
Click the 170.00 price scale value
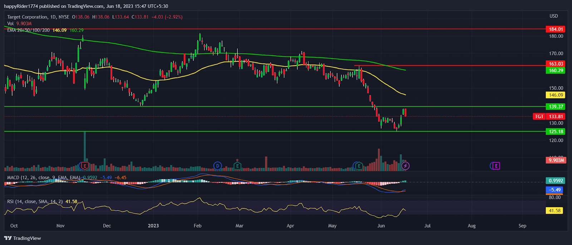click(x=556, y=54)
